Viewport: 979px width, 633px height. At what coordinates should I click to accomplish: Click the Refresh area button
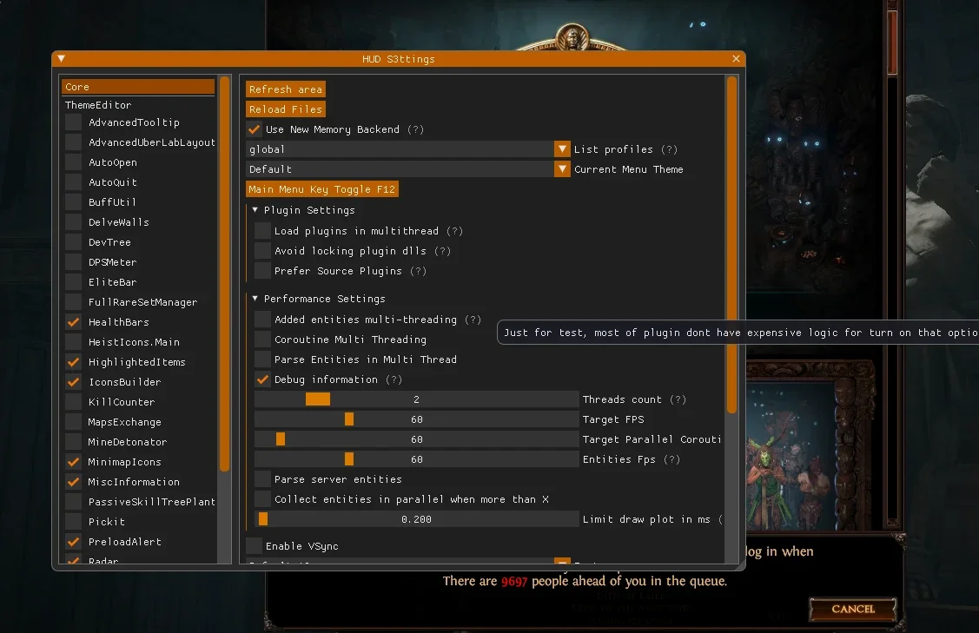pos(285,89)
